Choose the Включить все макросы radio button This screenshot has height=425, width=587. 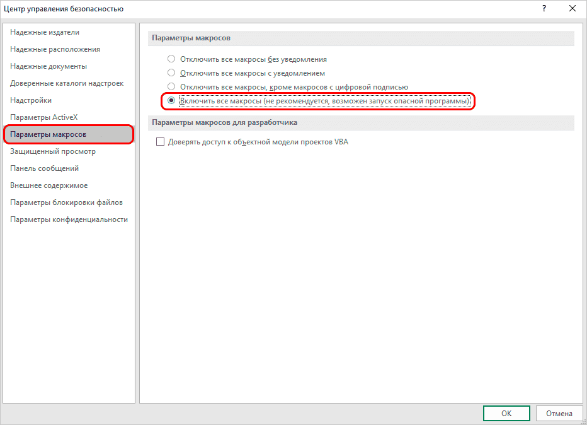(171, 101)
